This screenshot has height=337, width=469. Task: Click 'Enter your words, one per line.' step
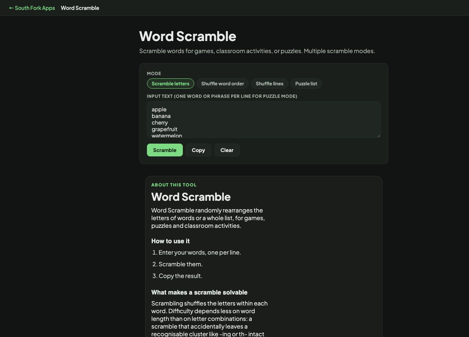click(x=200, y=252)
